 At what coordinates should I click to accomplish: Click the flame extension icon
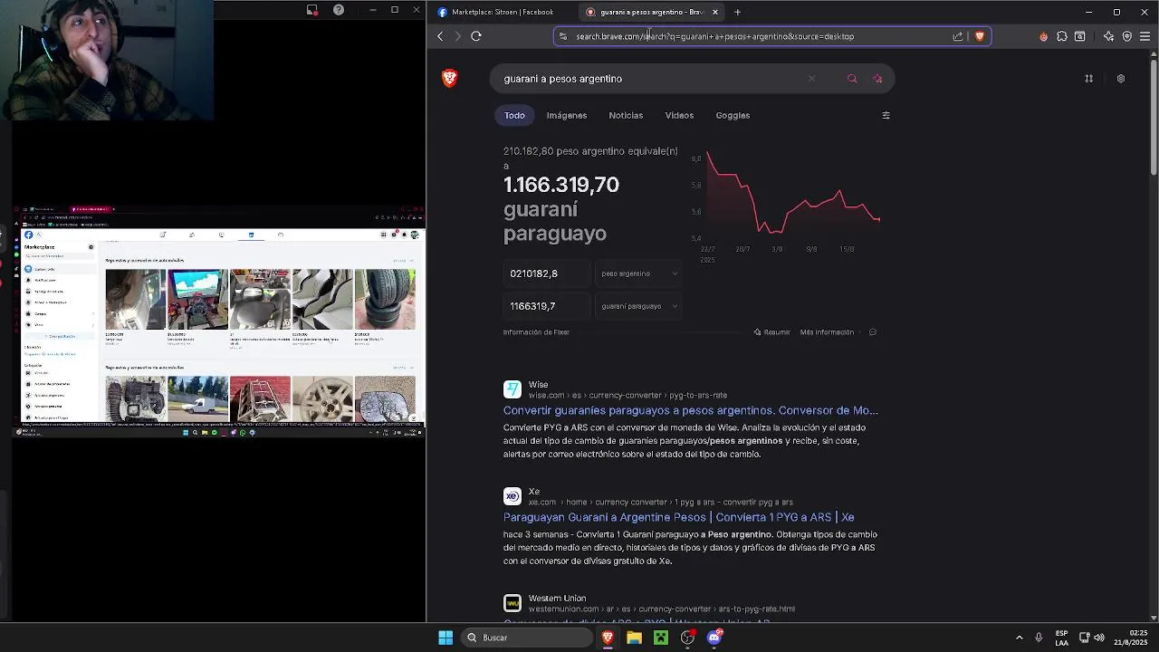coord(1043,36)
